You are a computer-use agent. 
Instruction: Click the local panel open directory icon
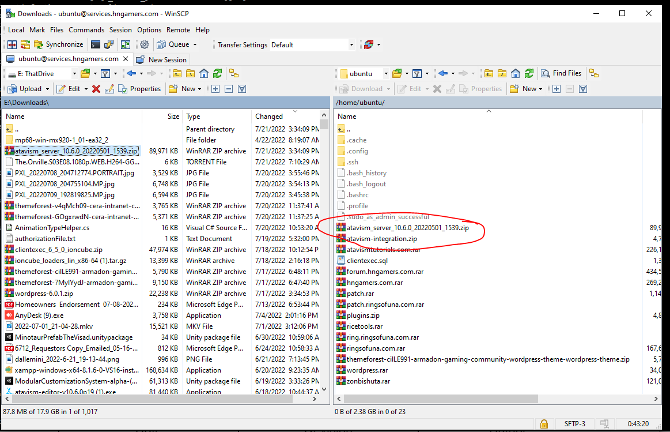(x=85, y=74)
